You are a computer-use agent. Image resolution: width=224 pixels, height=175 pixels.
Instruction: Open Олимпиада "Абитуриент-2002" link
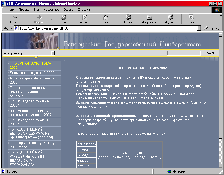(x=29, y=103)
